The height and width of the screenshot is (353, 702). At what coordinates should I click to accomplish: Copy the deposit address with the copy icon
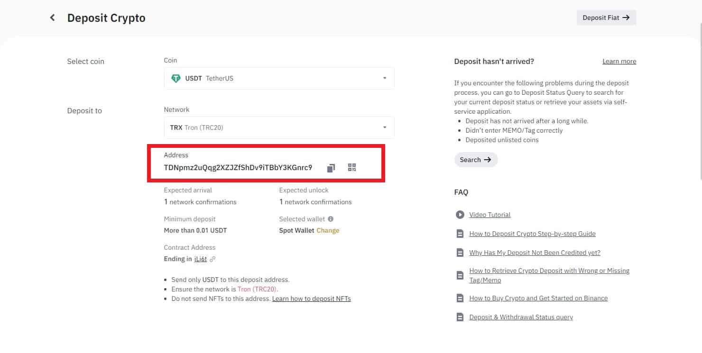coord(331,168)
